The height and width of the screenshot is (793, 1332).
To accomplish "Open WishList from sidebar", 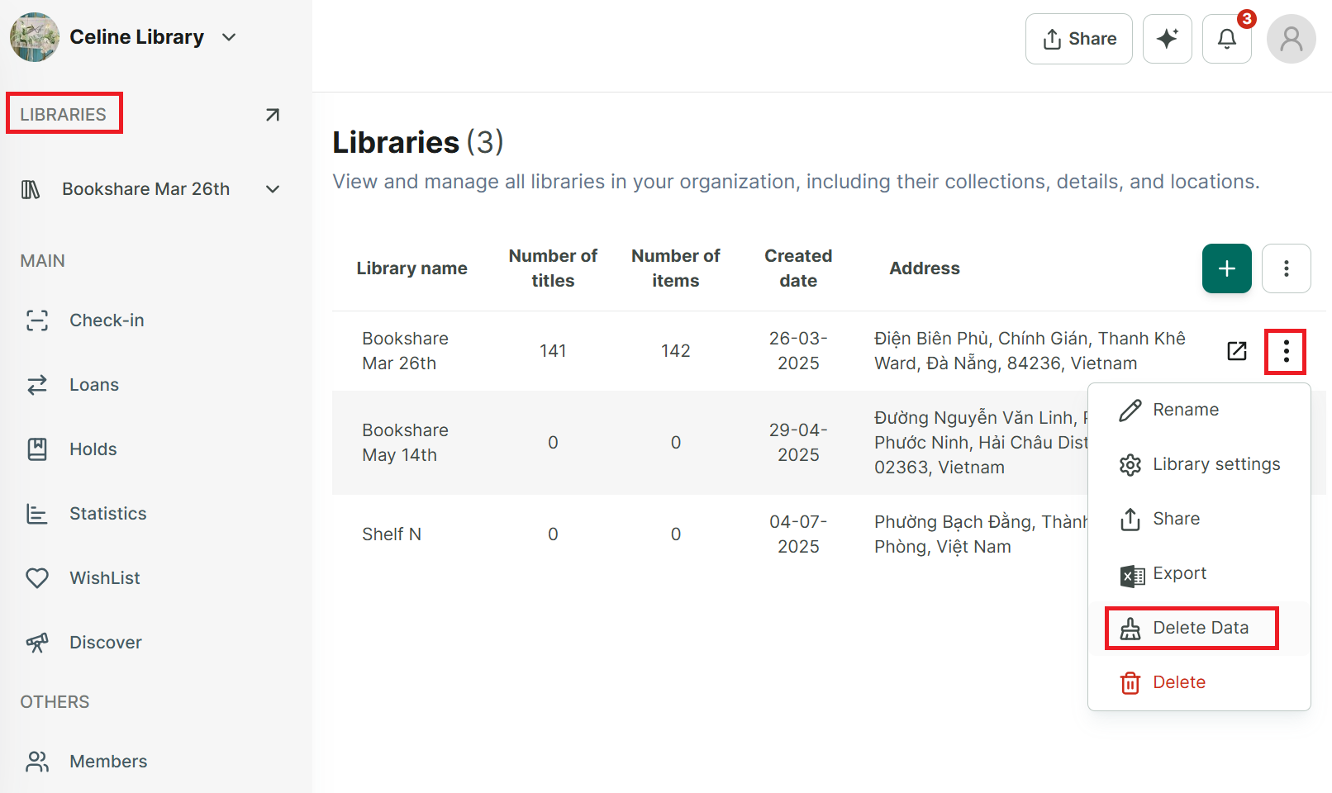I will tap(104, 578).
